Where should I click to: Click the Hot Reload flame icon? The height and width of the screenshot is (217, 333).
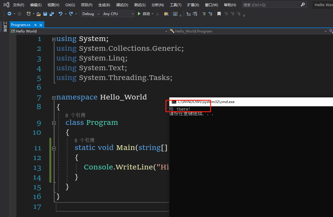(x=157, y=14)
